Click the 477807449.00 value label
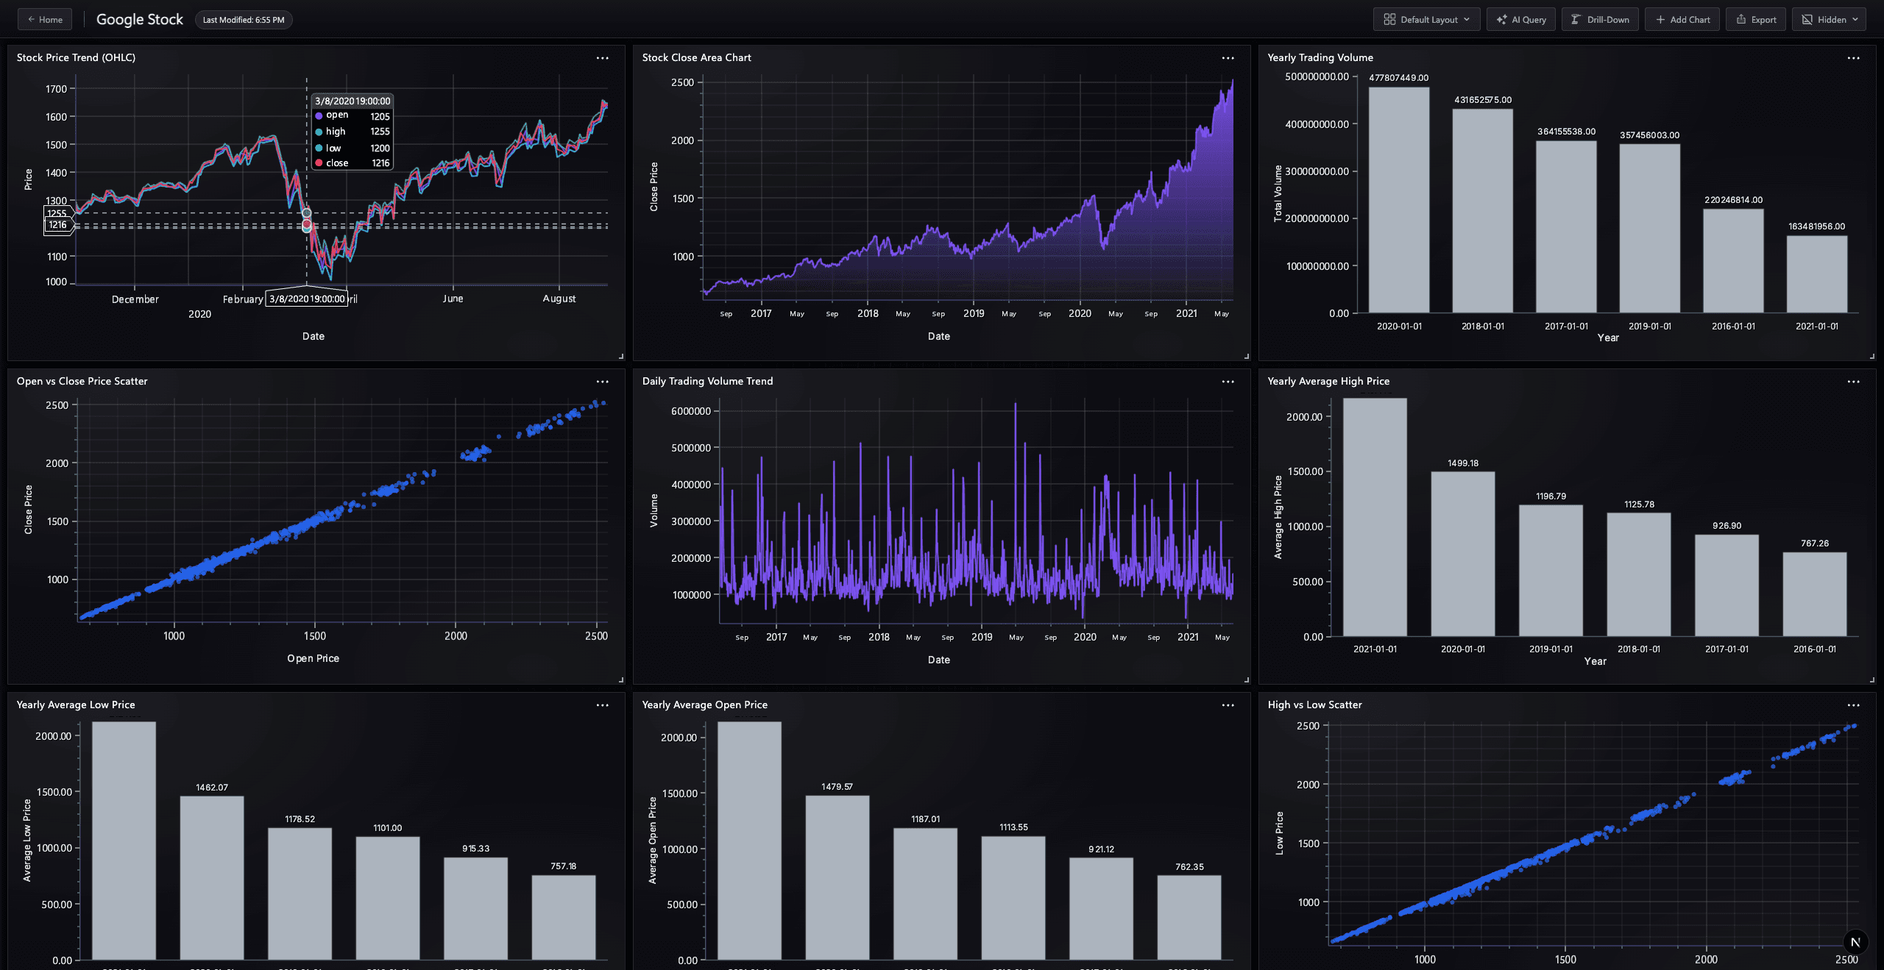1884x970 pixels. (x=1398, y=78)
